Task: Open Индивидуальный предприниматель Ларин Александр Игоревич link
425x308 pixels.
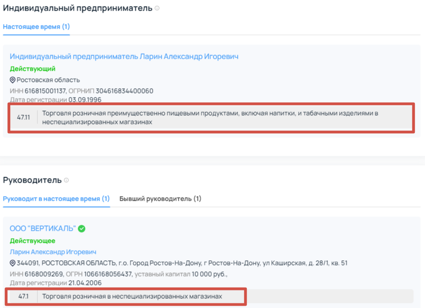Action: 124,56
